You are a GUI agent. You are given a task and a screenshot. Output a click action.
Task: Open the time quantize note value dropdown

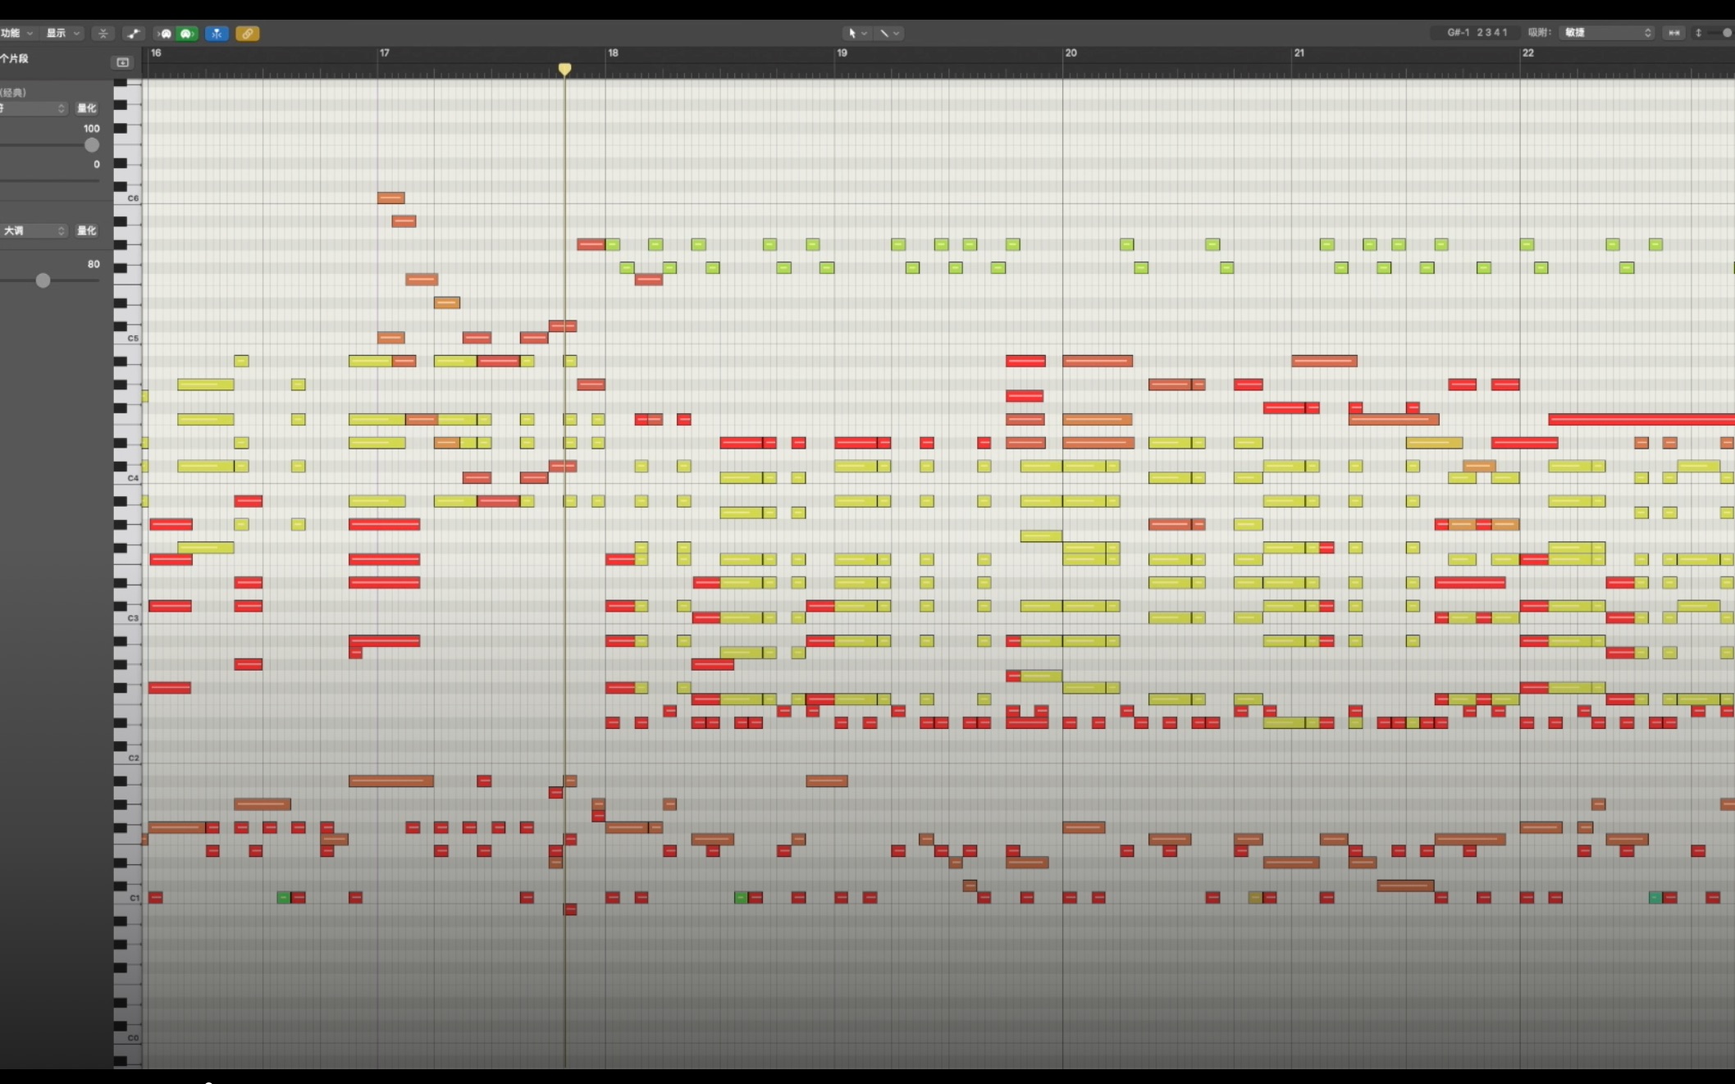coord(33,108)
